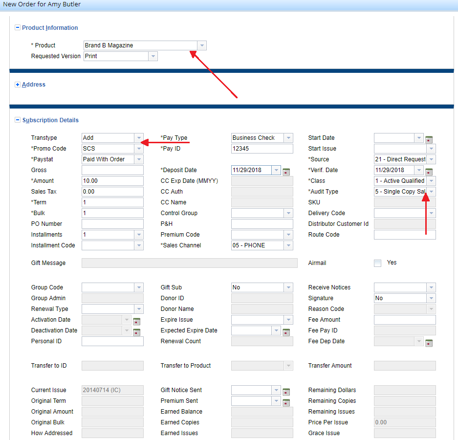The width and height of the screenshot is (458, 440).
Task: Open the Verif. Date calendar icon
Action: tap(429, 172)
